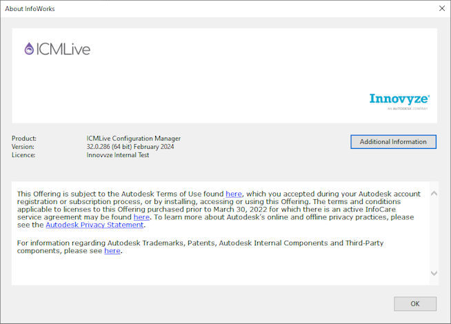Viewport: 451px width, 324px height.
Task: Click the 'About InfoWorks' title text
Action: coord(30,9)
